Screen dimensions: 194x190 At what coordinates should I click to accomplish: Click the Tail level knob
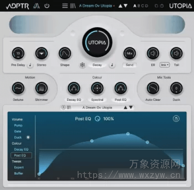[x=176, y=53]
